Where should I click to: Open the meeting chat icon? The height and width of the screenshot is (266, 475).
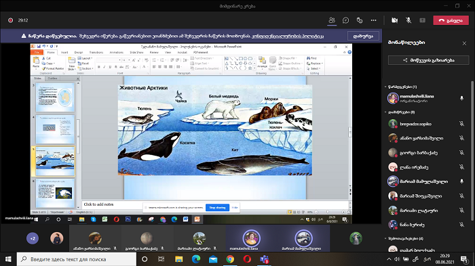coord(345,20)
